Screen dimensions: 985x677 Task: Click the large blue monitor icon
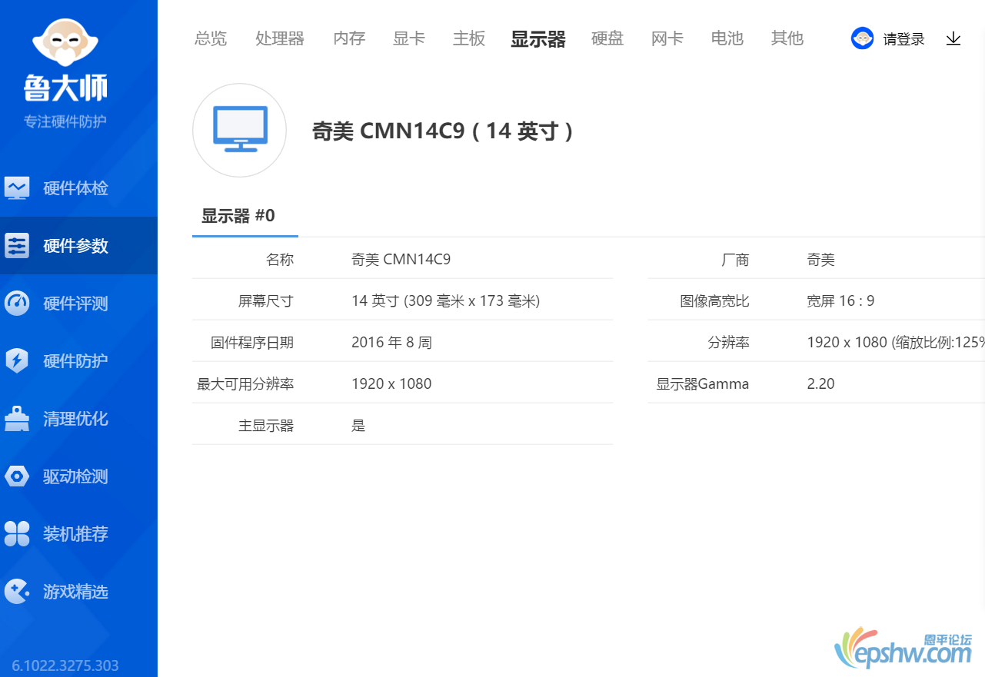[x=239, y=130]
